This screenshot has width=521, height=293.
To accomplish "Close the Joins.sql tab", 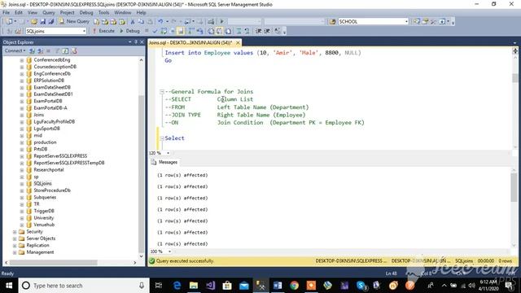I will point(238,42).
